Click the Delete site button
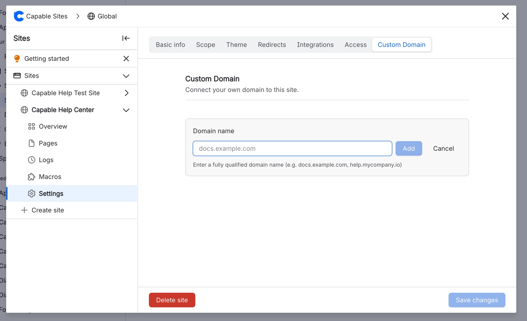 pyautogui.click(x=172, y=300)
